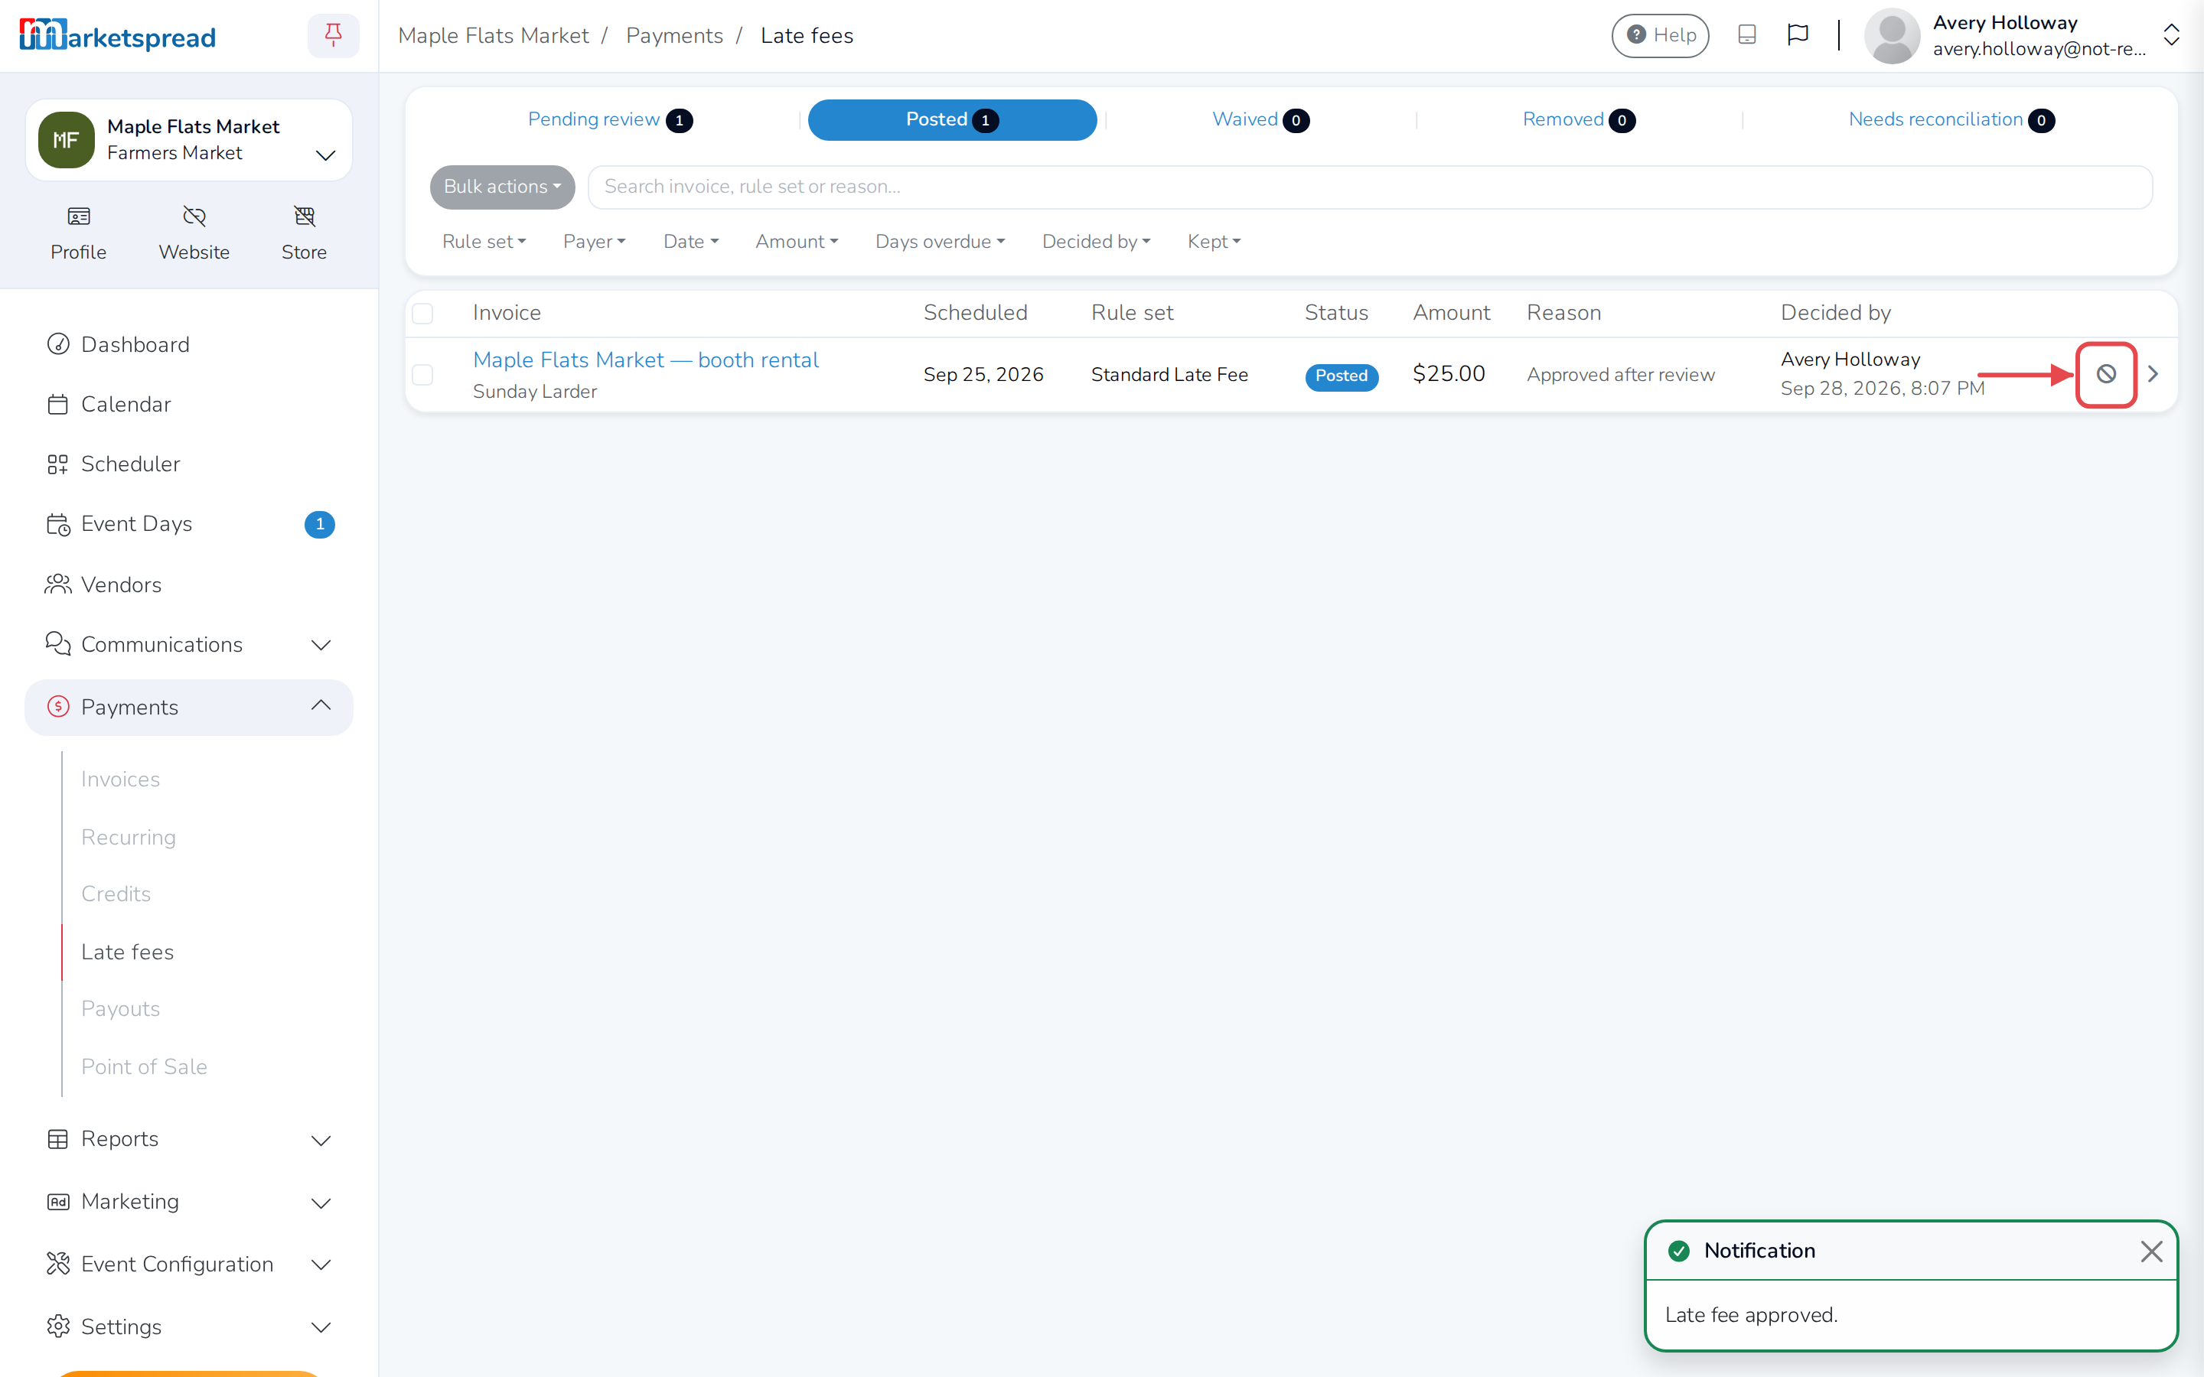2204x1377 pixels.
Task: Open the Profile icon shortcut
Action: pyautogui.click(x=78, y=233)
